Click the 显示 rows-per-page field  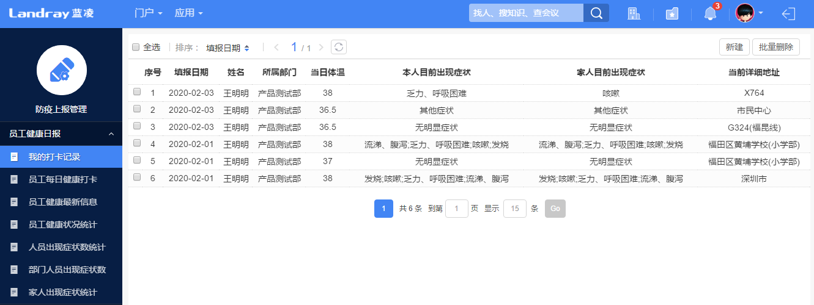(x=515, y=209)
